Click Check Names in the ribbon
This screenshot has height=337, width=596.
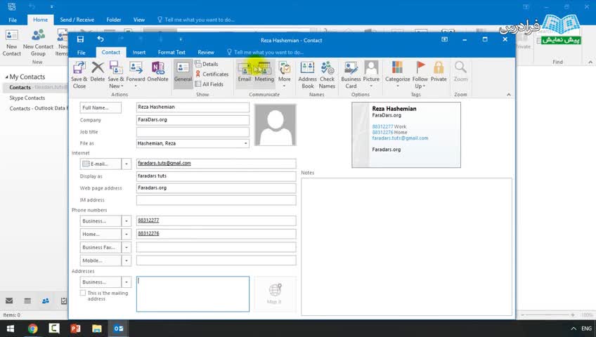pyautogui.click(x=327, y=75)
